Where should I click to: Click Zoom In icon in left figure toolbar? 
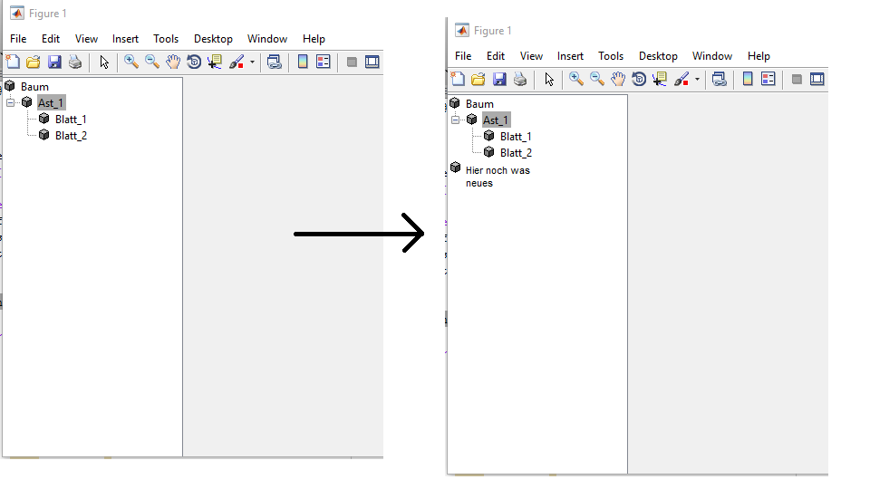click(x=131, y=62)
